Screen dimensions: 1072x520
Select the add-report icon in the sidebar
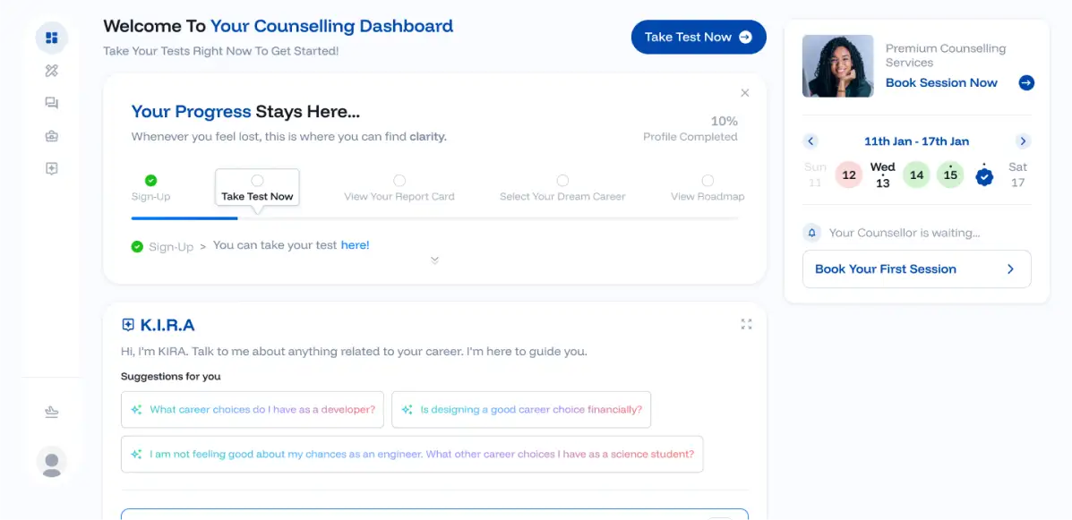click(x=51, y=167)
